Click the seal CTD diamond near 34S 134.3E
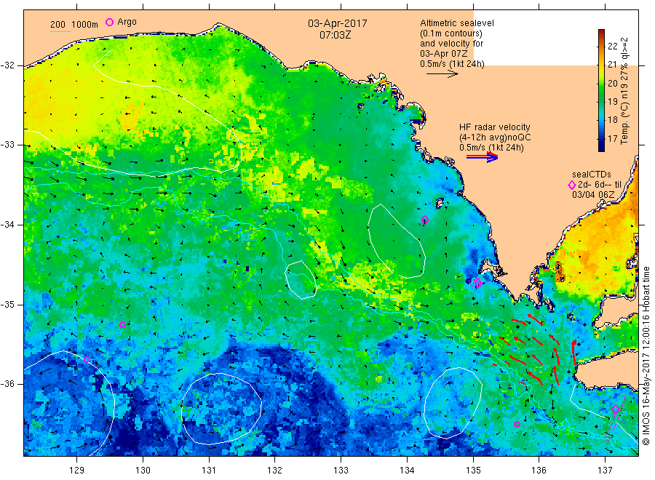The image size is (655, 480). click(425, 220)
